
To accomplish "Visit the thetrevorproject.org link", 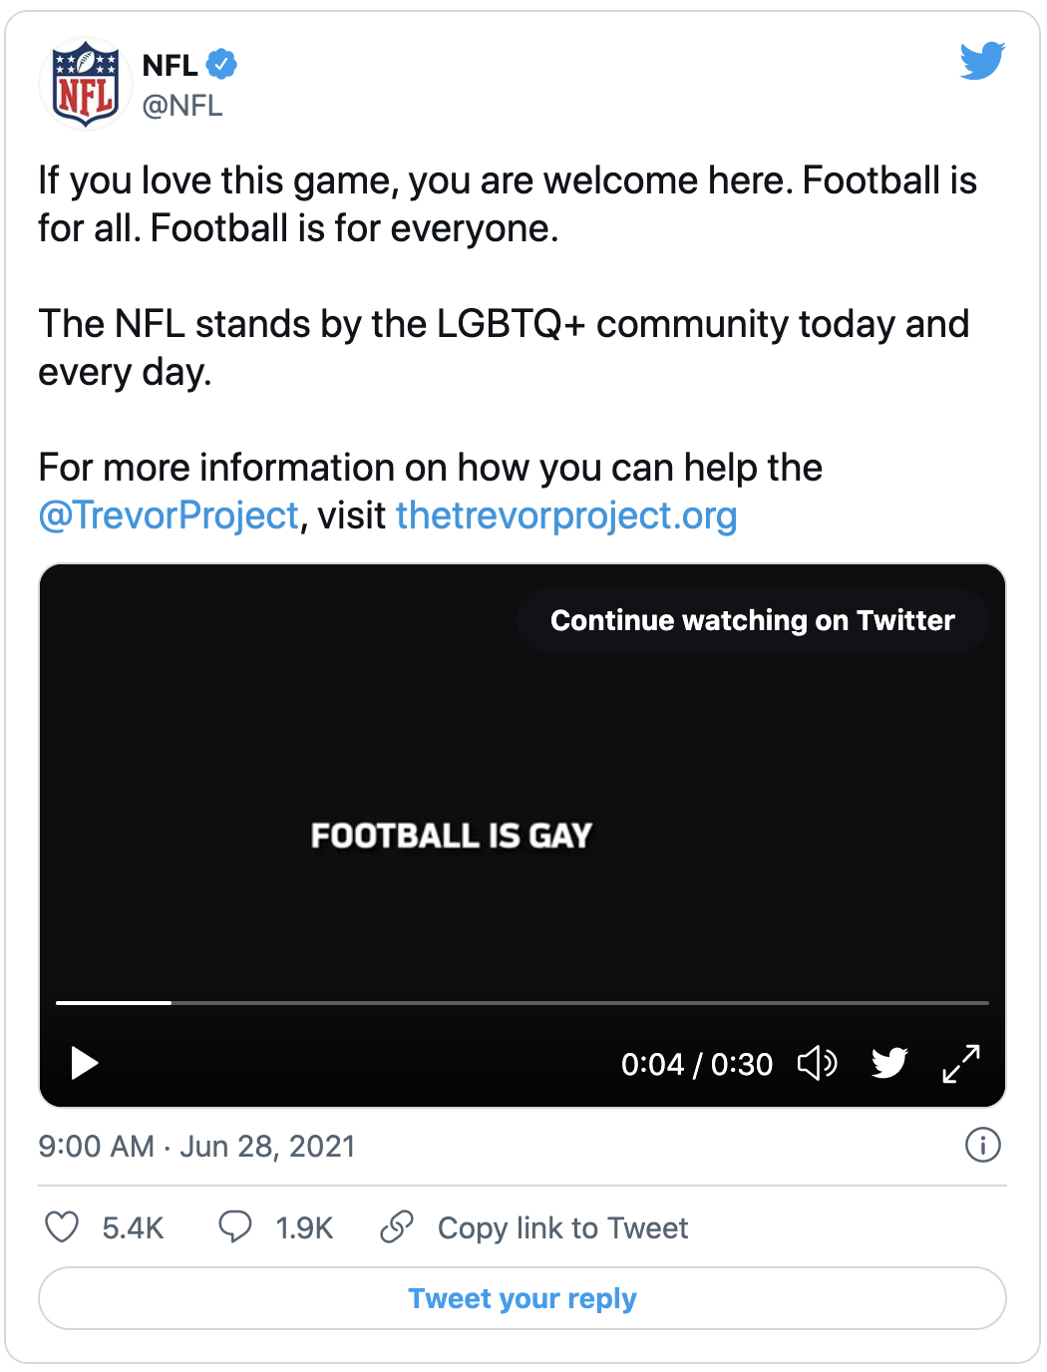I will pos(566,515).
